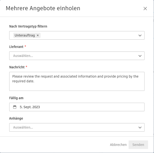
Task: Open the Lieferant dropdown
Action: (x=77, y=56)
